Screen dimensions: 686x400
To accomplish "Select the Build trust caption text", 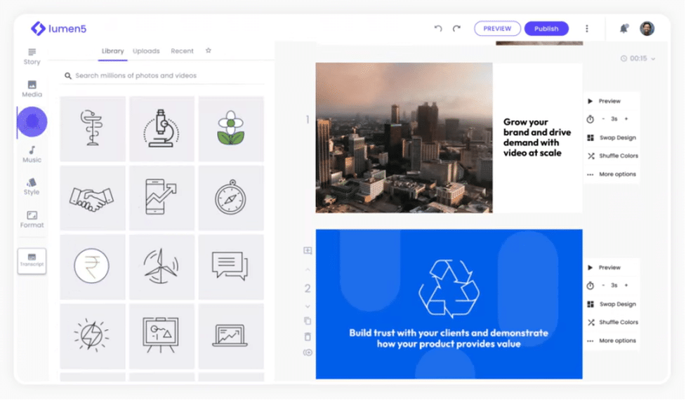I will coord(449,339).
